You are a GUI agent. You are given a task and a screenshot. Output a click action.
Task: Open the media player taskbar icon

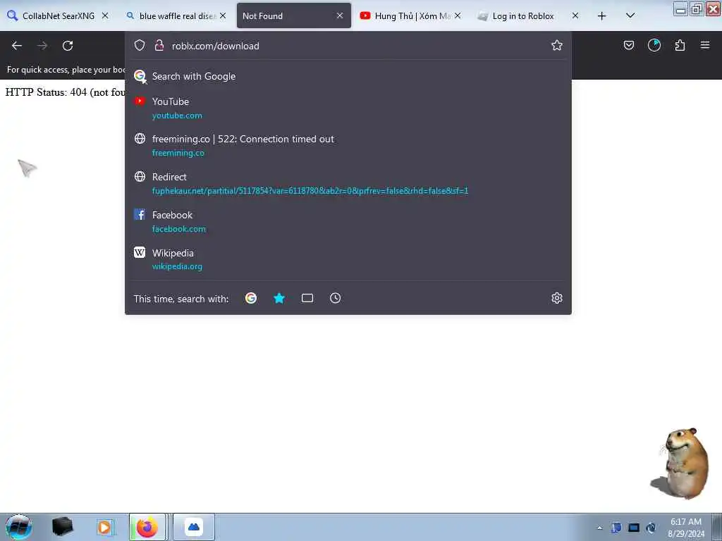pyautogui.click(x=104, y=527)
